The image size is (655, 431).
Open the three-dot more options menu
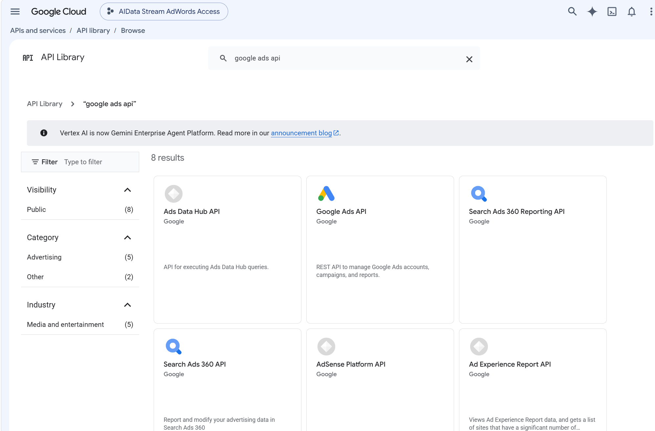tap(651, 11)
